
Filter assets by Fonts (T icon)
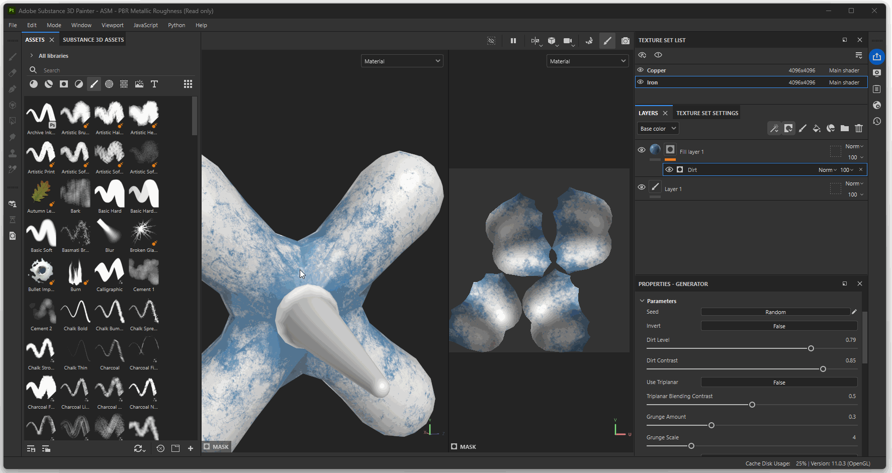pyautogui.click(x=154, y=84)
